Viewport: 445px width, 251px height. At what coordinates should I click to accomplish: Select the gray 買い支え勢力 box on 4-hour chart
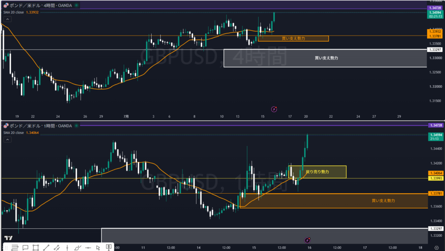coord(325,58)
